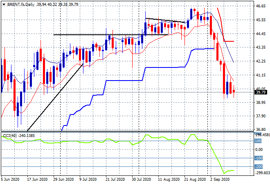Click the current price label 39.79
The height and width of the screenshot is (184, 270).
261,92
